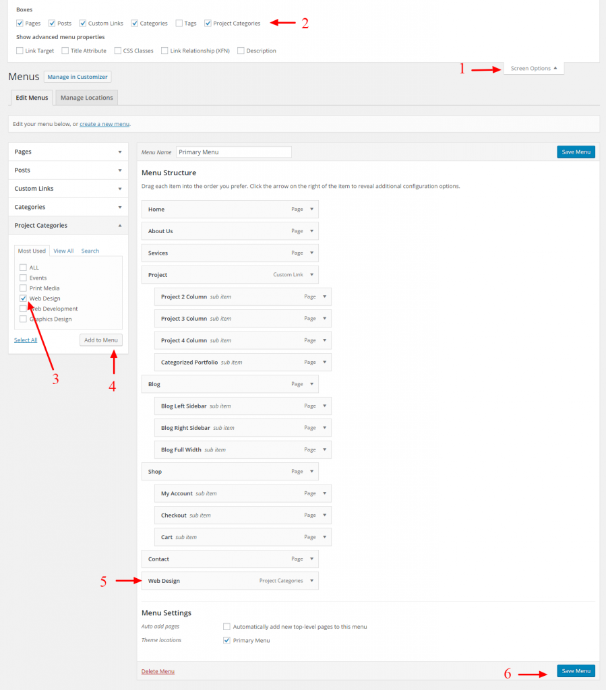Enable automatically adding new top-level pages
Image resolution: width=606 pixels, height=690 pixels.
(x=227, y=627)
